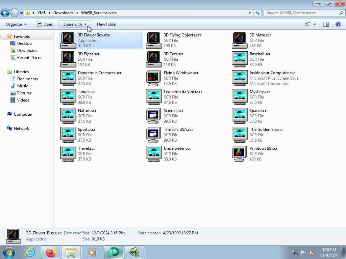Image resolution: width=346 pixels, height=259 pixels.
Task: Open the Share with dropdown
Action: (75, 24)
